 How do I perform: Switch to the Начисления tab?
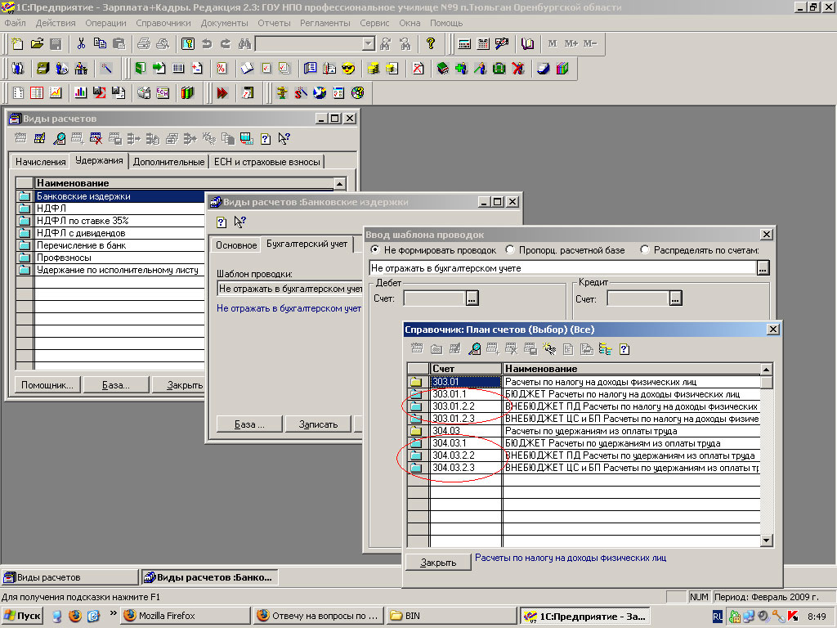point(40,162)
